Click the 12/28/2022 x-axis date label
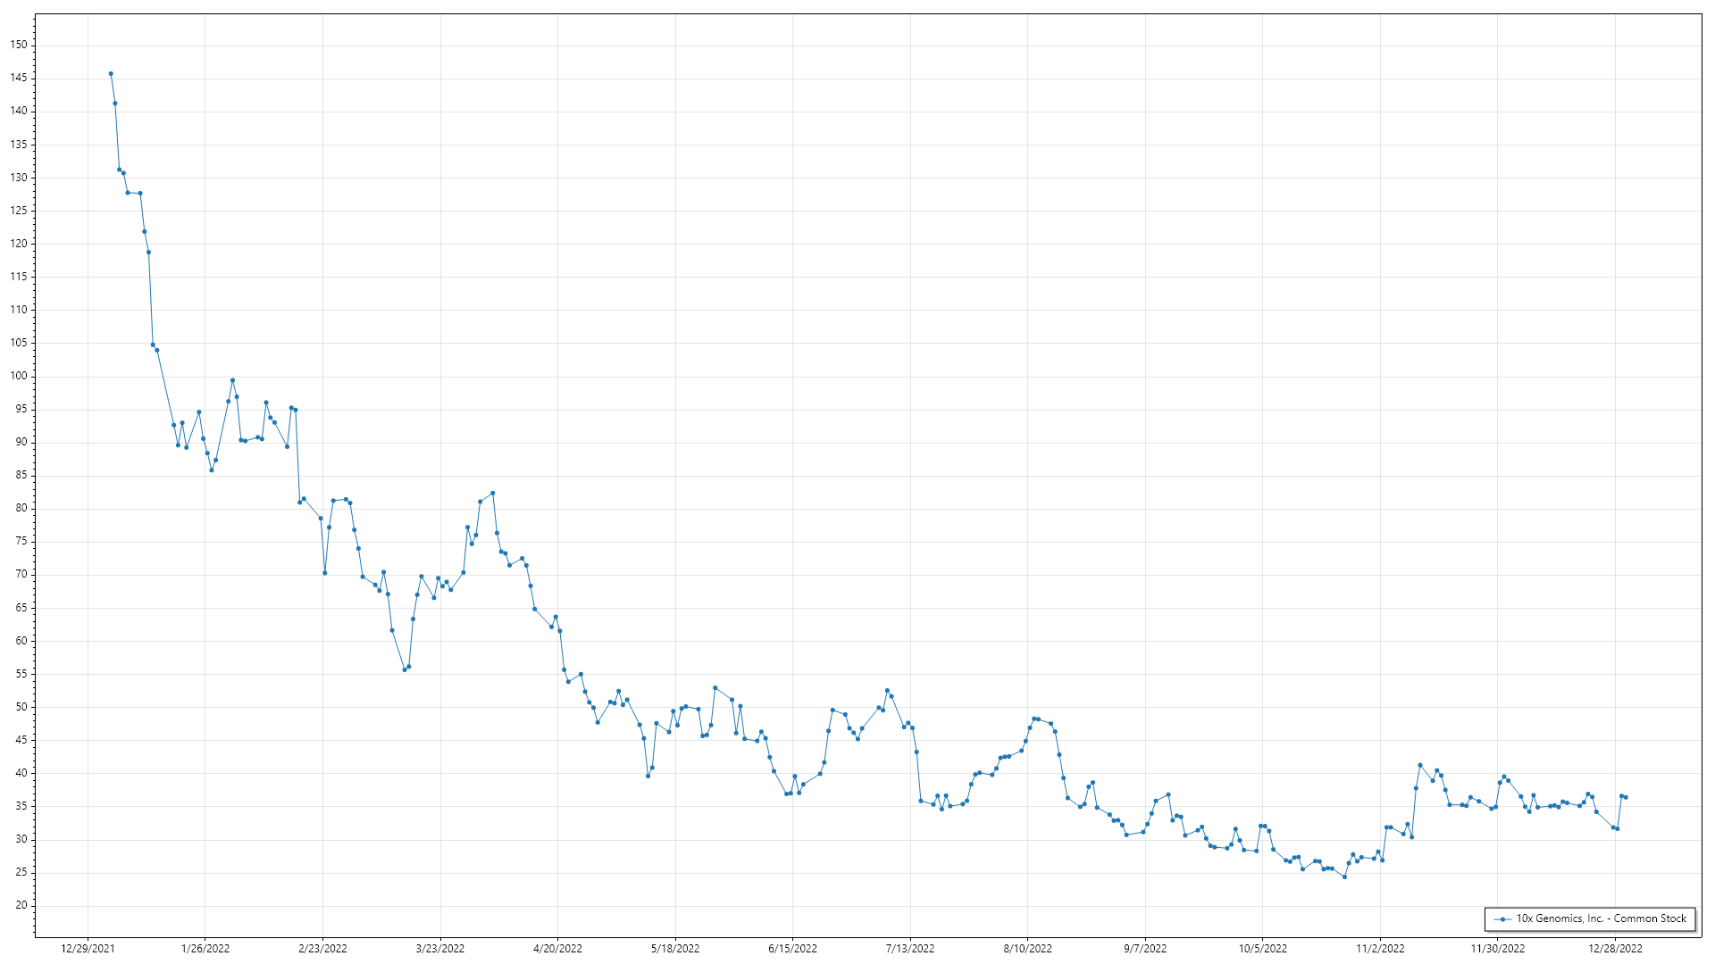 1615,948
